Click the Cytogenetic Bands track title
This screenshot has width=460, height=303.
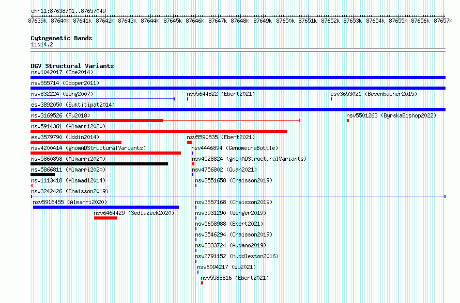coord(62,38)
